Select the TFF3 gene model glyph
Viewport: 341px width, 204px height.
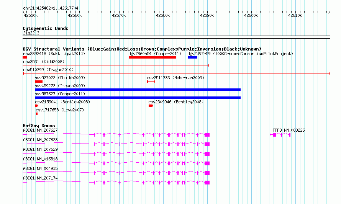point(280,135)
